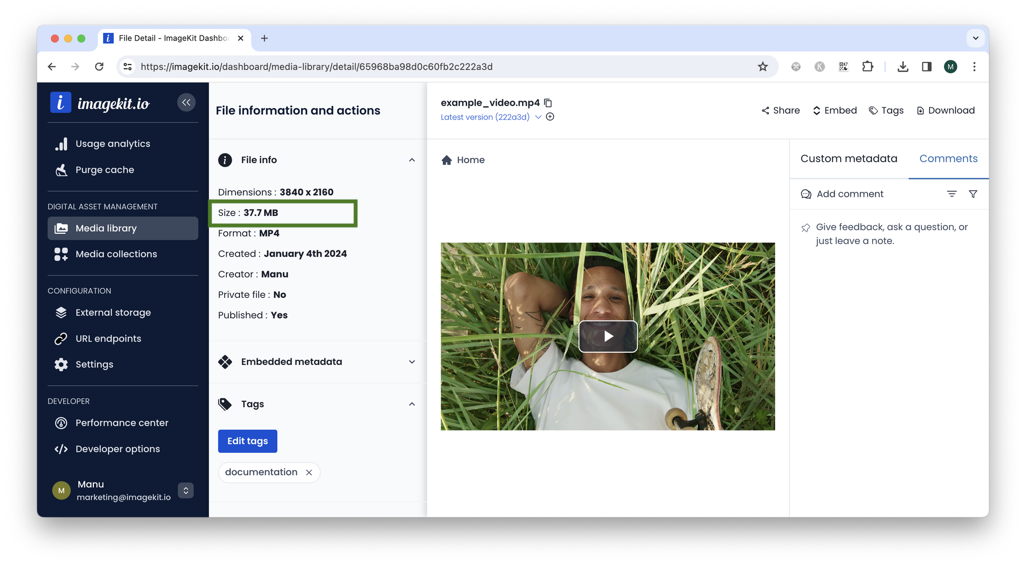The image size is (1026, 566).
Task: Click the globe extension icon in toolbar
Action: pyautogui.click(x=796, y=67)
